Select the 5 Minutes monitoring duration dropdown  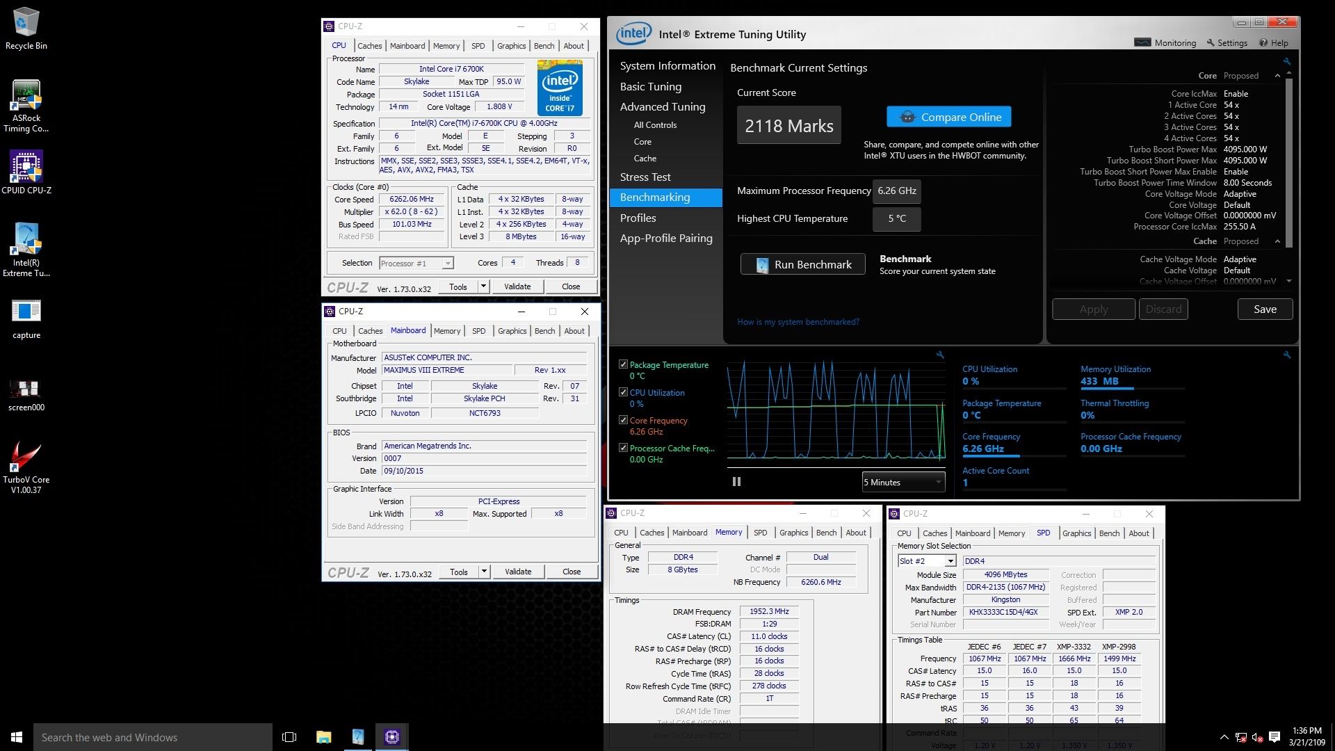coord(903,481)
